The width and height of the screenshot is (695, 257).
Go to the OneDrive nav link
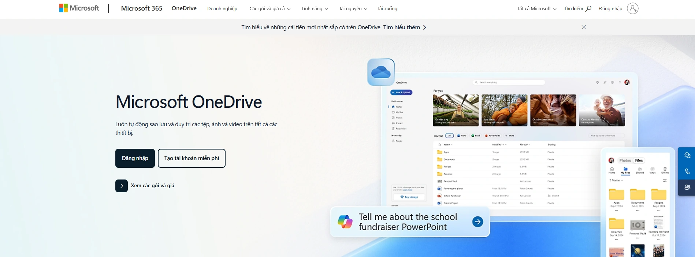pyautogui.click(x=184, y=8)
